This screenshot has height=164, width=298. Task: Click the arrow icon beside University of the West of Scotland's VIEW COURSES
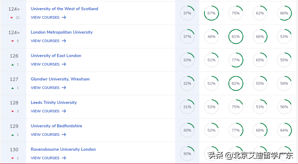point(64,17)
